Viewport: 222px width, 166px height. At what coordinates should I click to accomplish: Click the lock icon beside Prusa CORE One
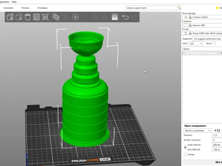pos(190,33)
